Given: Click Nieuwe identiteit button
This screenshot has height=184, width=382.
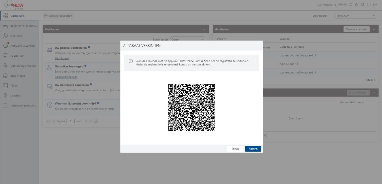Looking at the screenshot, I should pyautogui.click(x=357, y=29).
